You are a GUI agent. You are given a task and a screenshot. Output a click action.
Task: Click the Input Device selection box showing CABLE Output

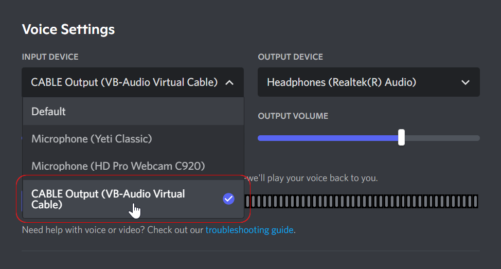133,82
